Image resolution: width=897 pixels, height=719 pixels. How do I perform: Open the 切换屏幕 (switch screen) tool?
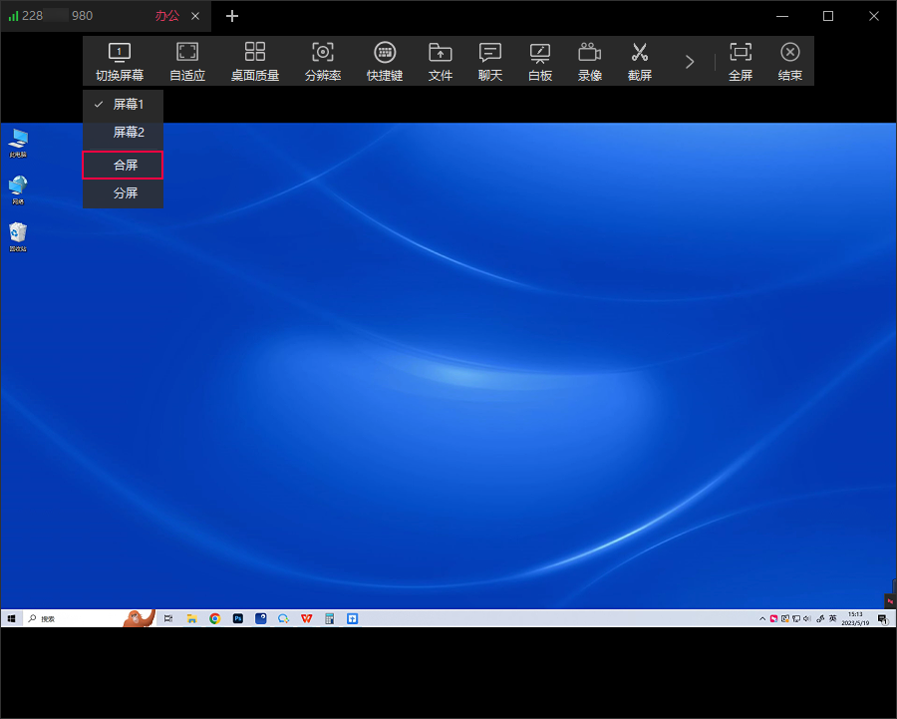(x=120, y=62)
